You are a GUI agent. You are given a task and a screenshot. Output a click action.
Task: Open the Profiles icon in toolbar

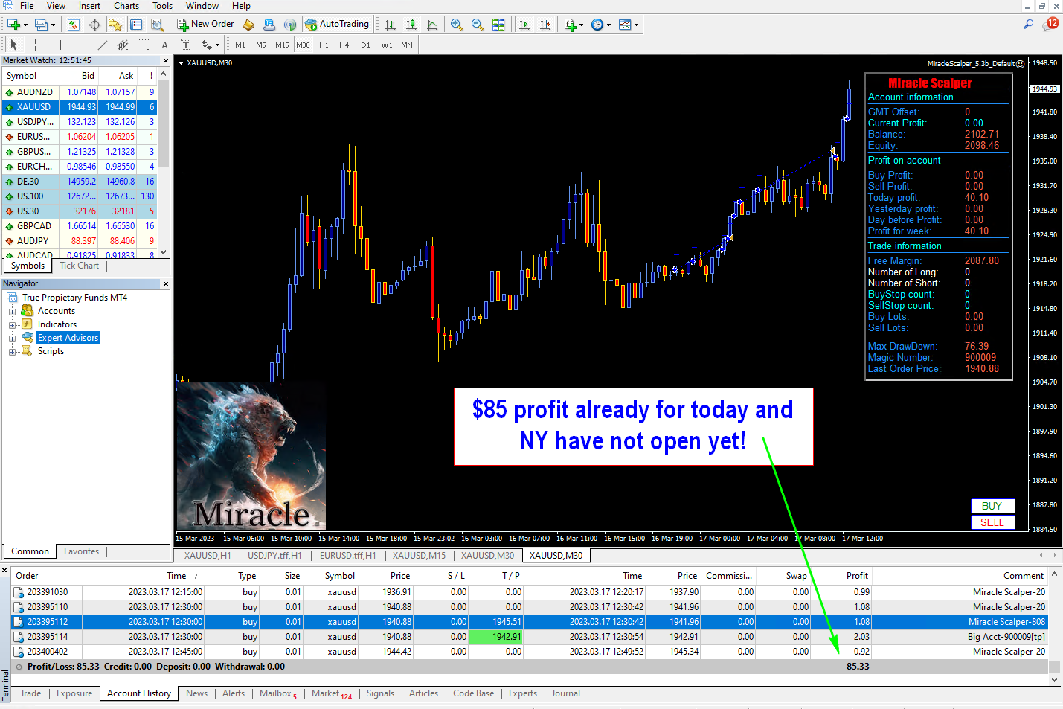coord(42,25)
